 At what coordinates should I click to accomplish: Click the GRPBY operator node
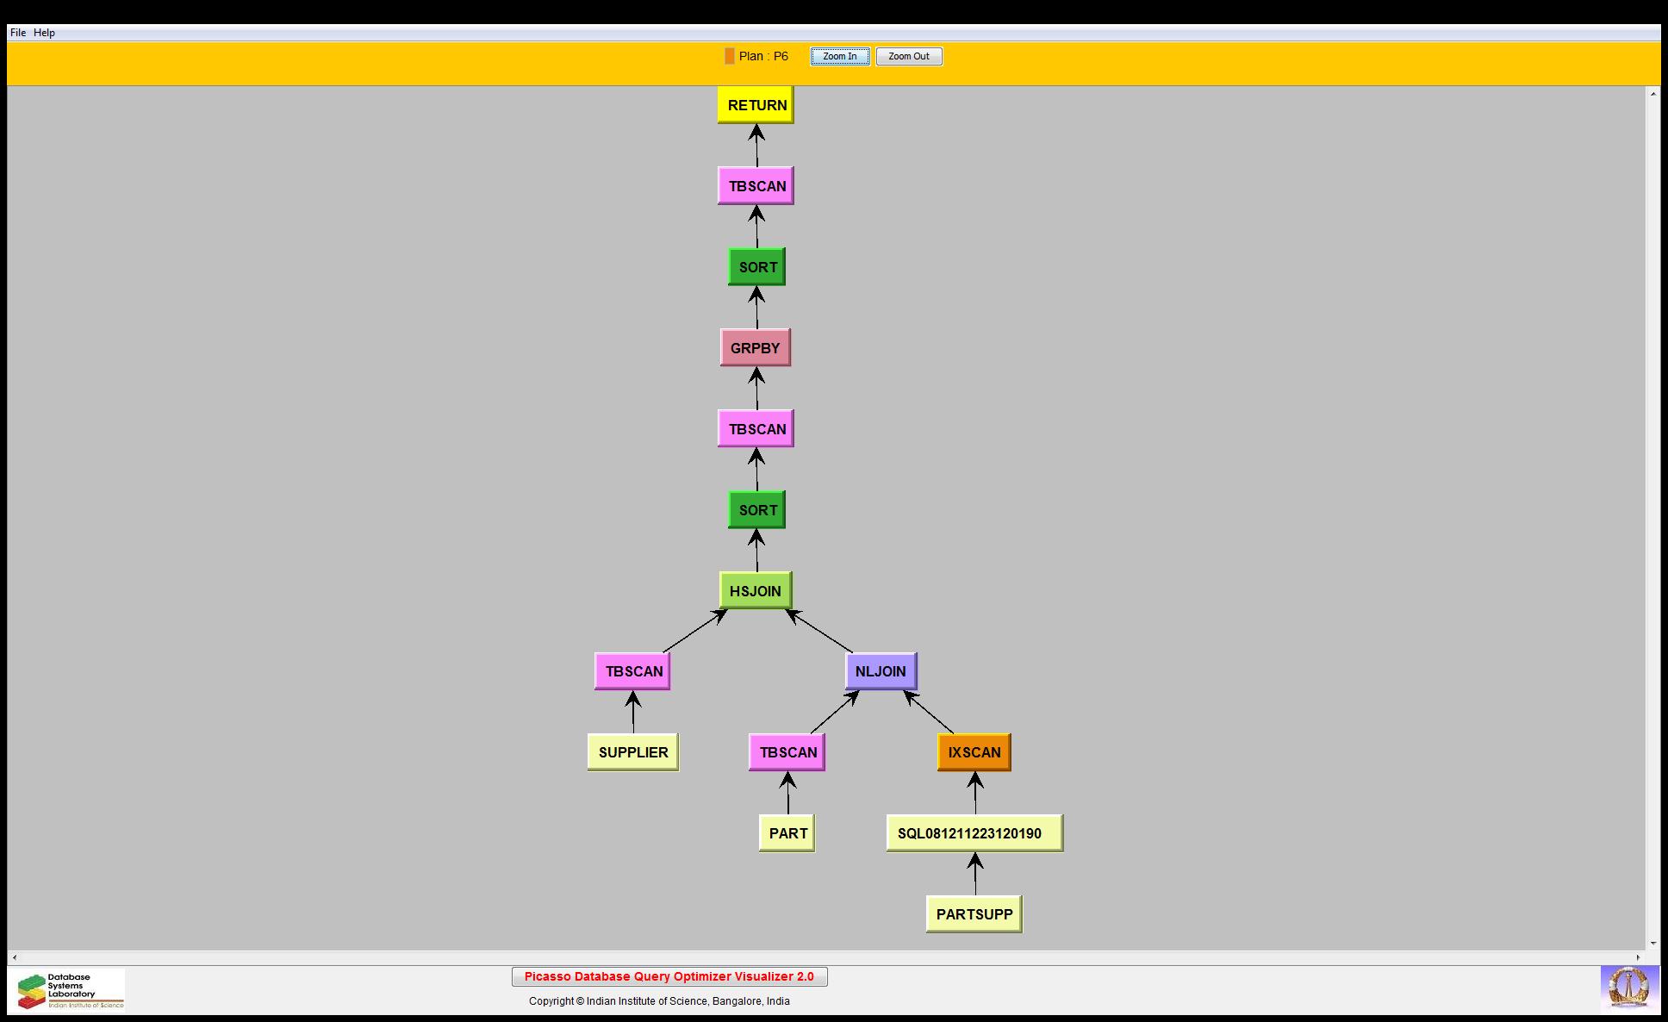[x=755, y=348]
